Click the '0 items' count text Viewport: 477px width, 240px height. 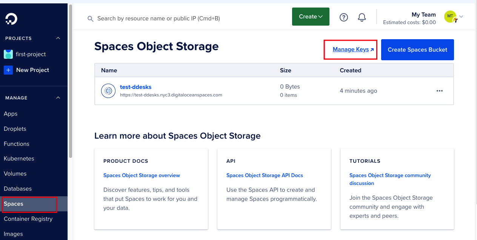pos(289,95)
